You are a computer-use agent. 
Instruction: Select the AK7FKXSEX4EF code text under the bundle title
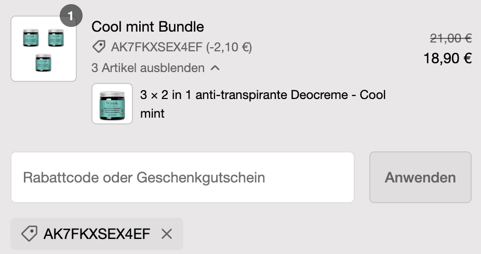pyautogui.click(x=156, y=48)
